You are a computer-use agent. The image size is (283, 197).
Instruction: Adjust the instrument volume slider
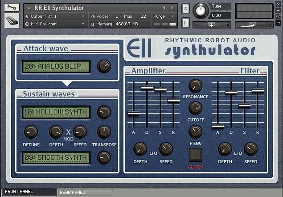(254, 25)
